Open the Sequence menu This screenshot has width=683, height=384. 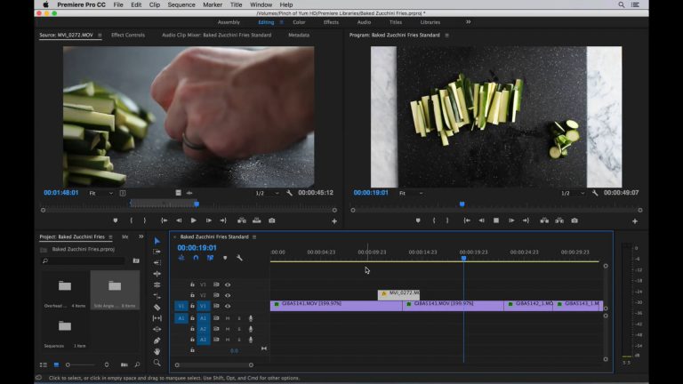[x=181, y=4]
